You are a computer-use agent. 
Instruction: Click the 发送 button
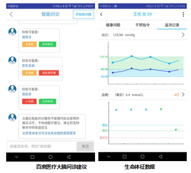(x=85, y=146)
